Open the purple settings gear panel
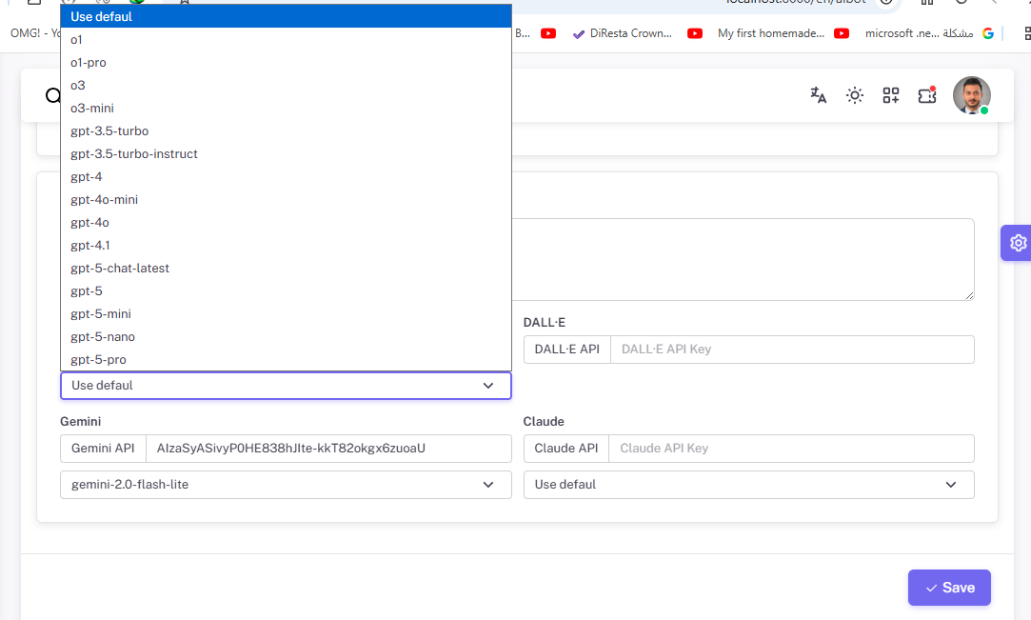The height and width of the screenshot is (620, 1031). pos(1018,243)
